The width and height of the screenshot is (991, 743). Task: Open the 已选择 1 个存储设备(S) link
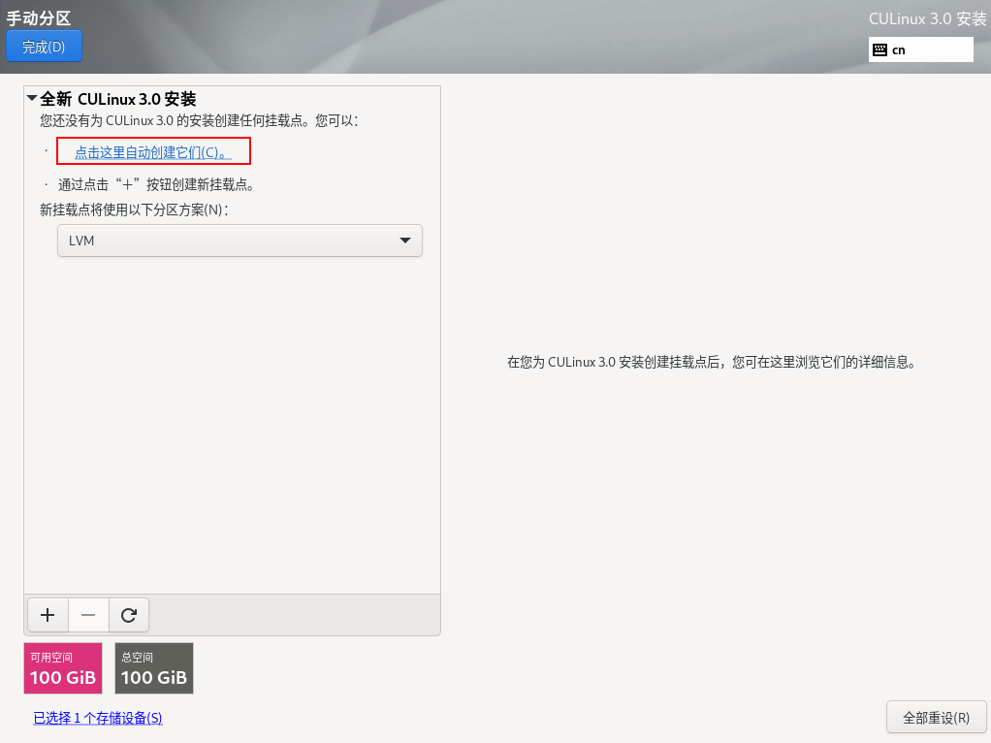point(98,718)
